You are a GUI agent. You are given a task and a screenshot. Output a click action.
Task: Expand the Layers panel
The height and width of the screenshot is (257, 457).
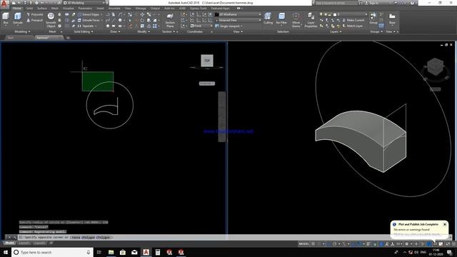(336, 31)
